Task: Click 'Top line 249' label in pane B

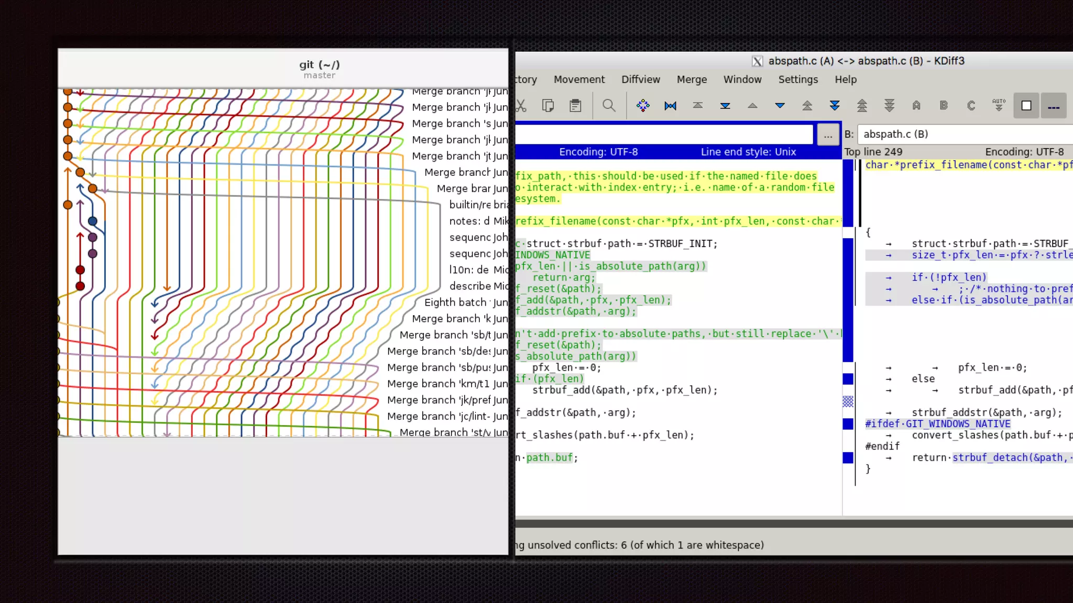Action: click(873, 152)
